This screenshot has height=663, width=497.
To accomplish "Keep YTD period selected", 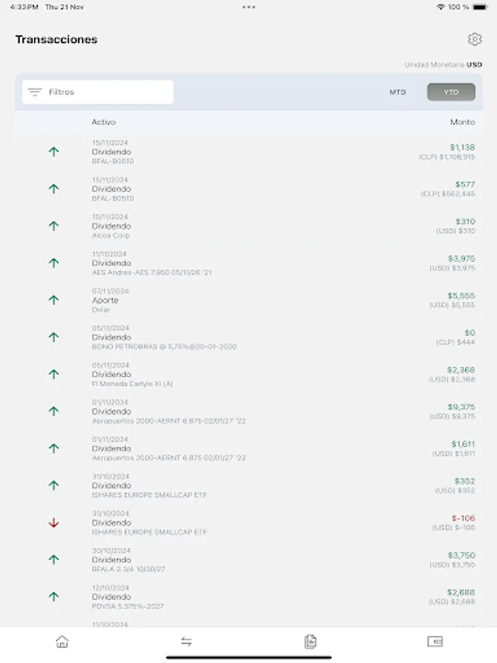I will coord(450,91).
